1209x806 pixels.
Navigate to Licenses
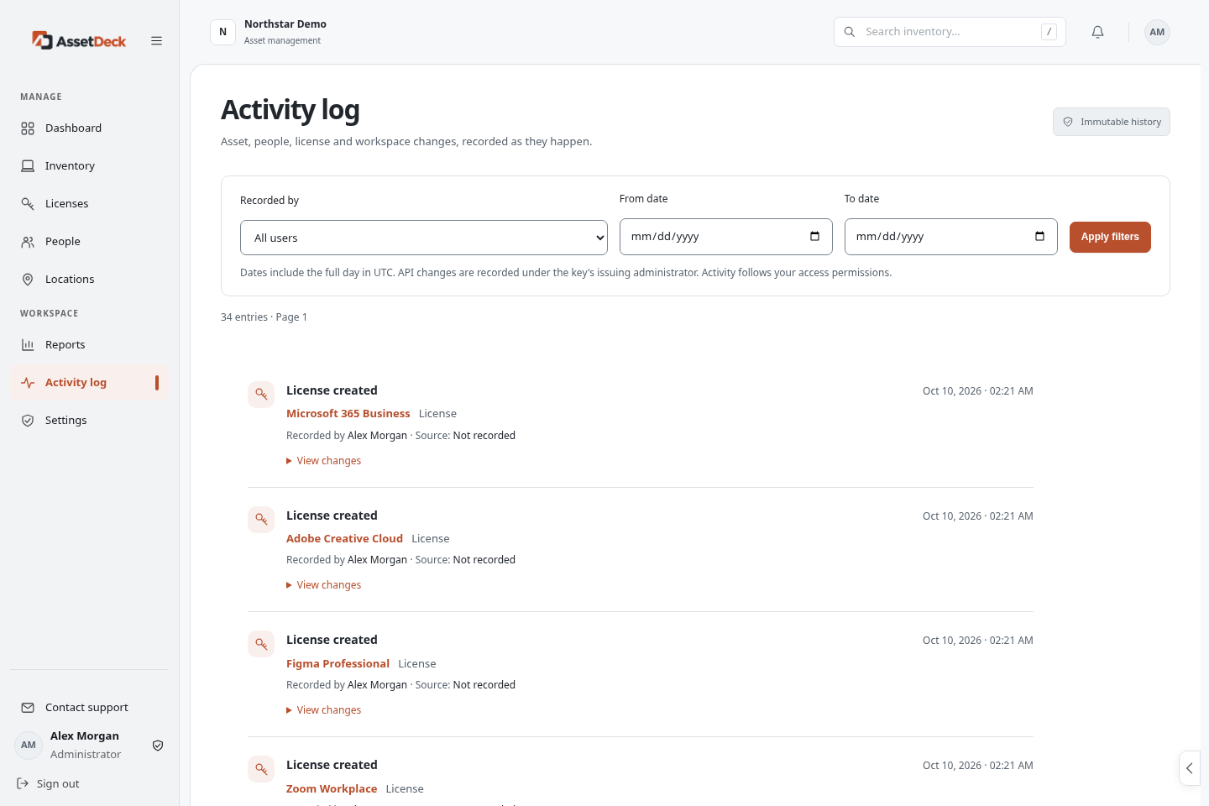(89, 203)
